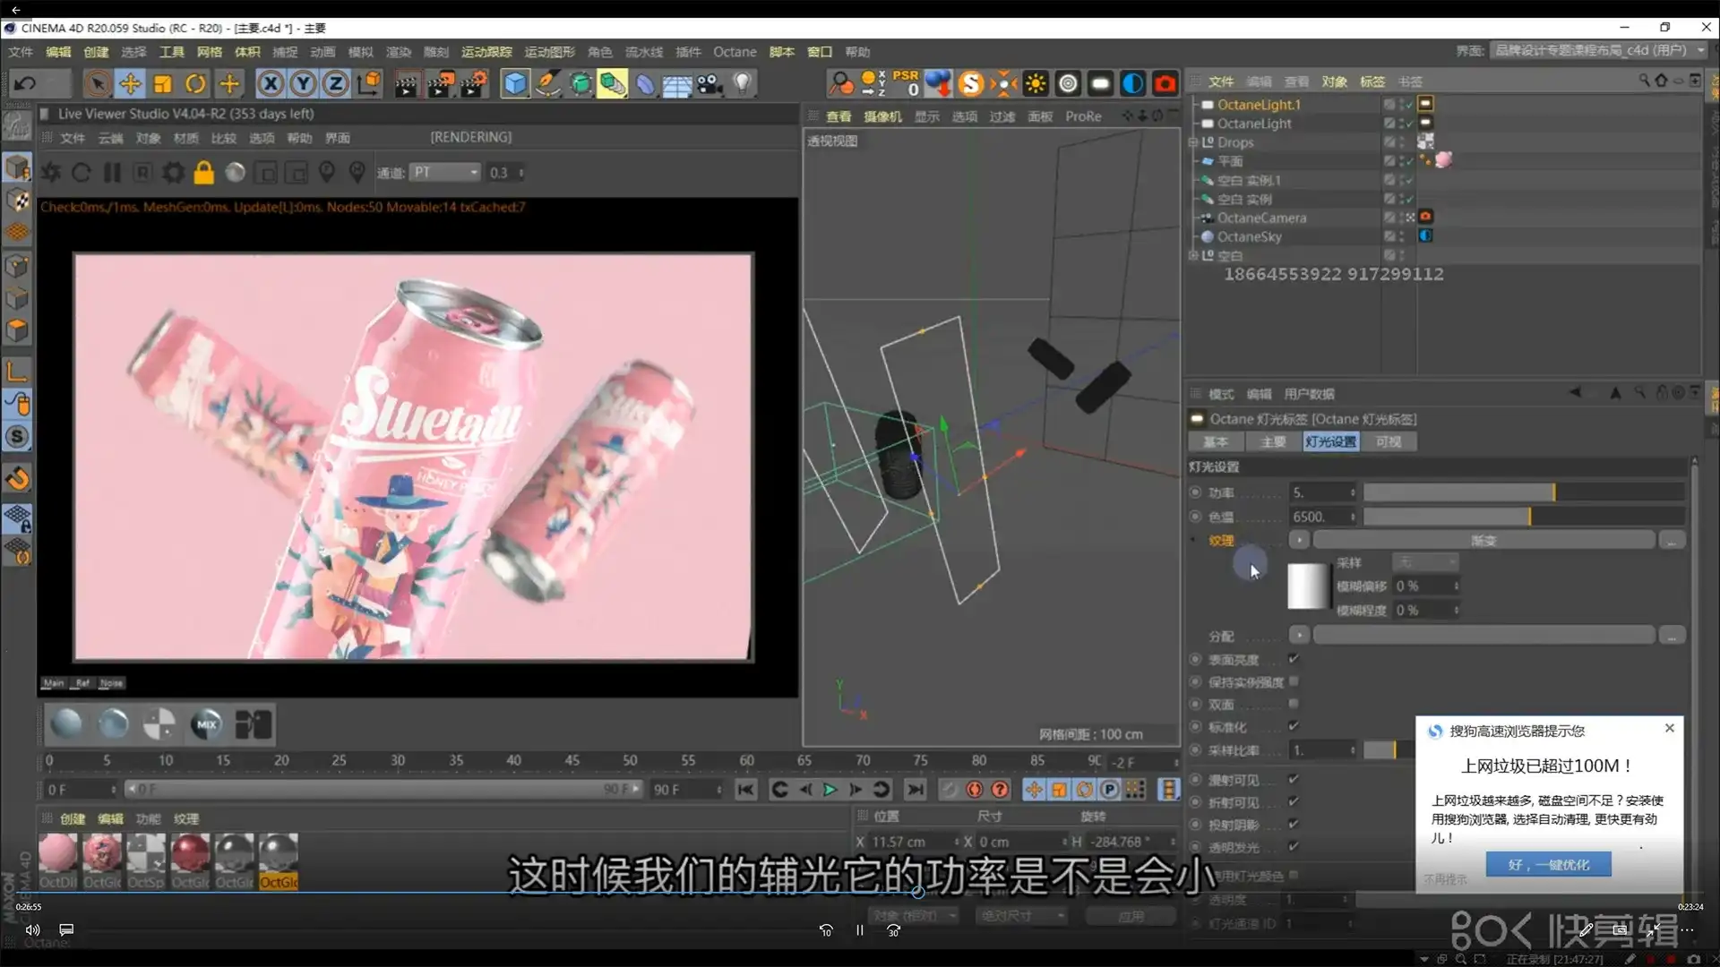Image resolution: width=1720 pixels, height=967 pixels.
Task: Open the Octane menu in the menu bar
Action: pos(735,51)
